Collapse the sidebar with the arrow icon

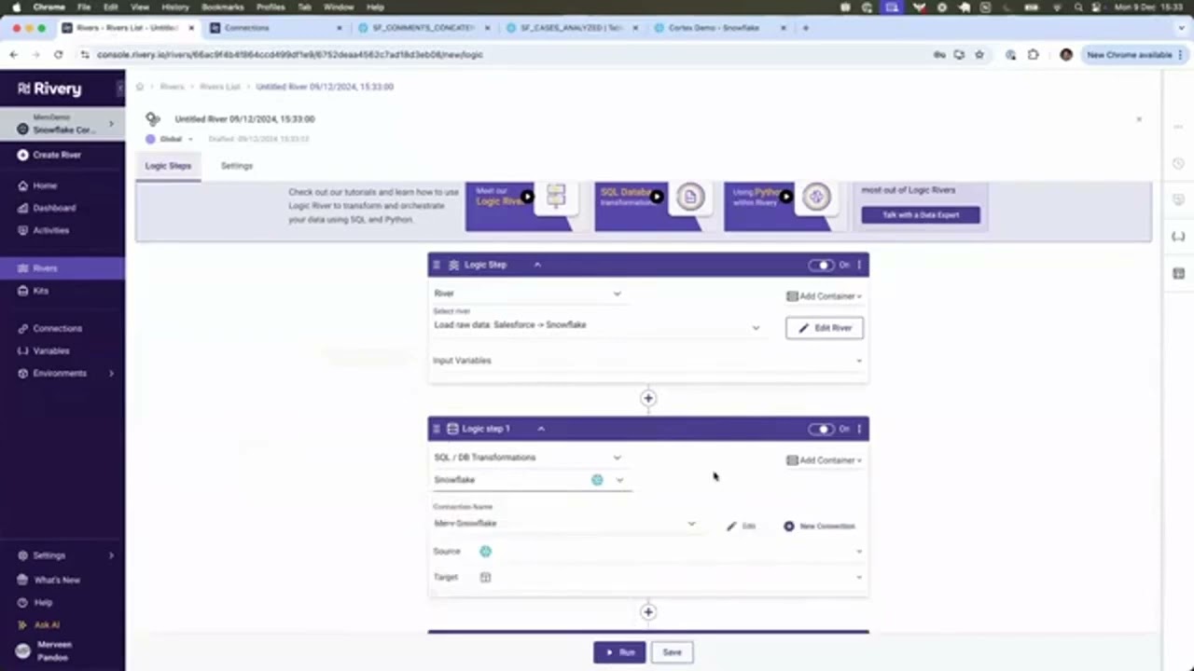pos(119,89)
